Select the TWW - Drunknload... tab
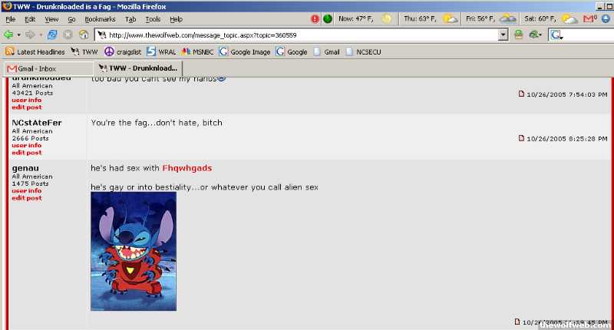Viewport: 614px width, 330px height. (x=138, y=68)
